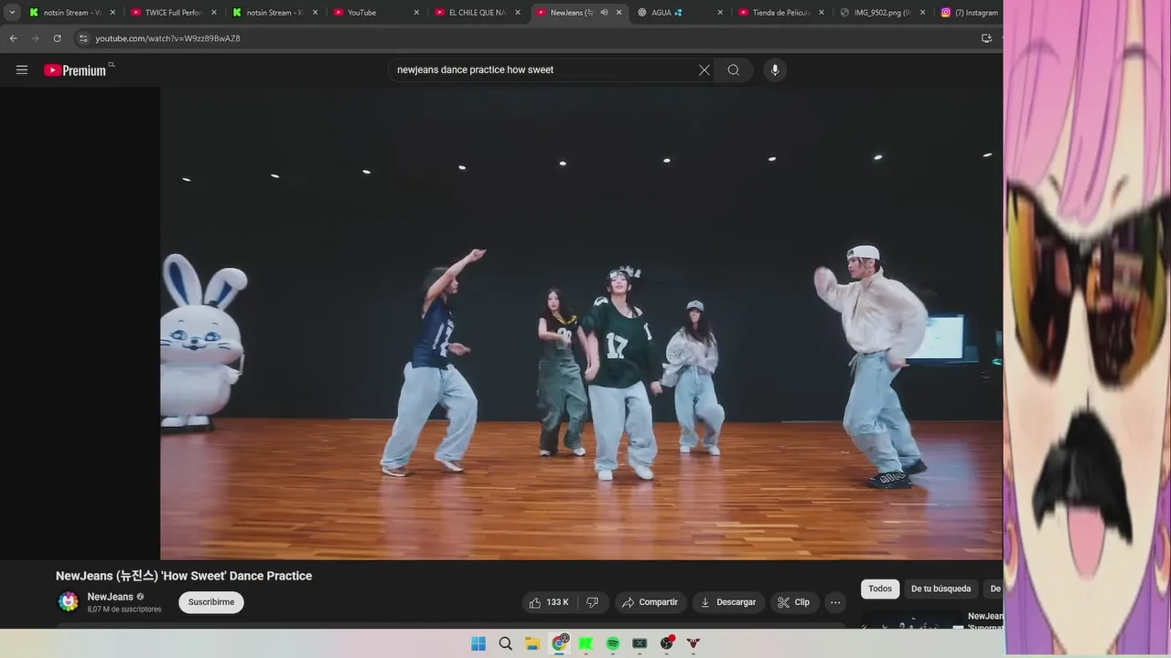
Task: Reload the page with refresh icon
Action: pos(57,38)
